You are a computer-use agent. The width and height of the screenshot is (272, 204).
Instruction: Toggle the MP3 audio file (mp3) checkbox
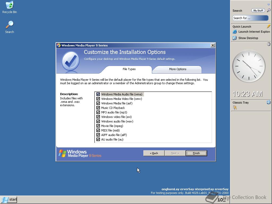tap(98, 112)
